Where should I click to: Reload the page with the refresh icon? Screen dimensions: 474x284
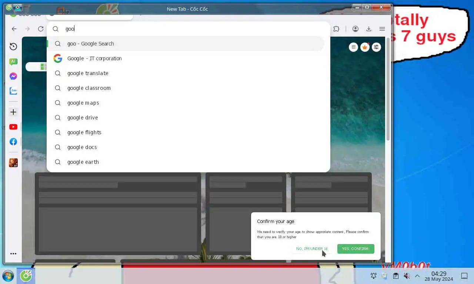(x=41, y=29)
